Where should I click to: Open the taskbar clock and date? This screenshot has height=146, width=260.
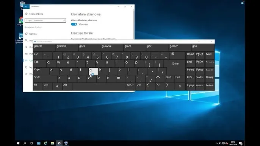click(x=233, y=143)
